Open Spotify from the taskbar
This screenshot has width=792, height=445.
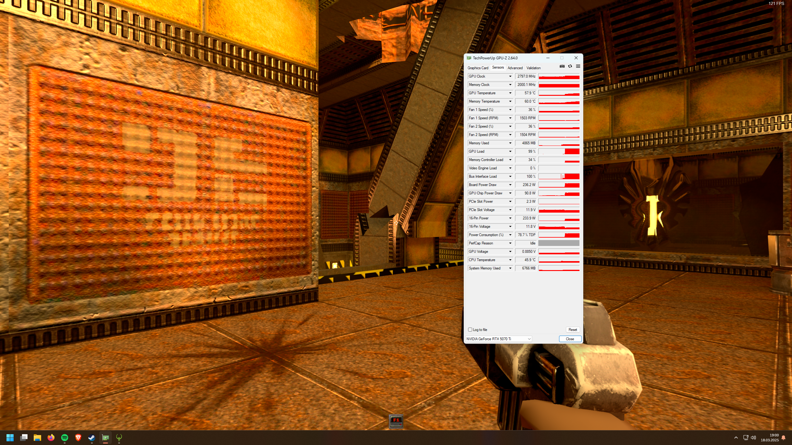[x=65, y=438]
